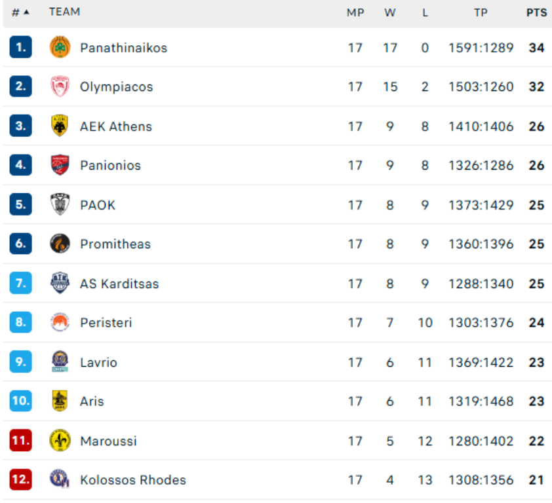
Task: Click the Lavrio team logo
Action: 60,362
